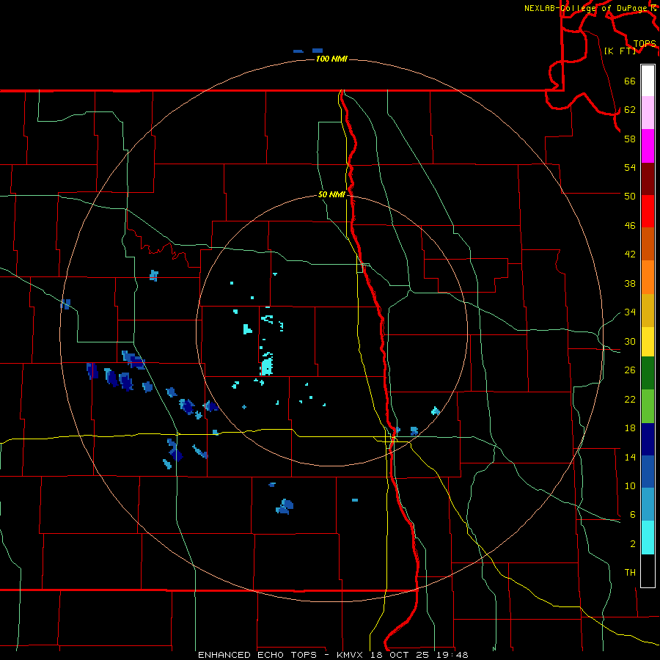Click the ENHANCED ECHO TOPS KMVX caption
The height and width of the screenshot is (660, 660).
point(332,655)
